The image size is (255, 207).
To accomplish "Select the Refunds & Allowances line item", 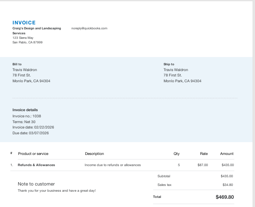I will click(x=36, y=165).
